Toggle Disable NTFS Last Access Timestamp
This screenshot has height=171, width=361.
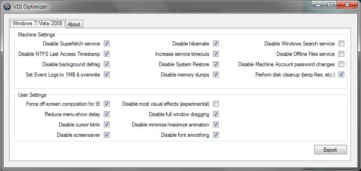(106, 54)
